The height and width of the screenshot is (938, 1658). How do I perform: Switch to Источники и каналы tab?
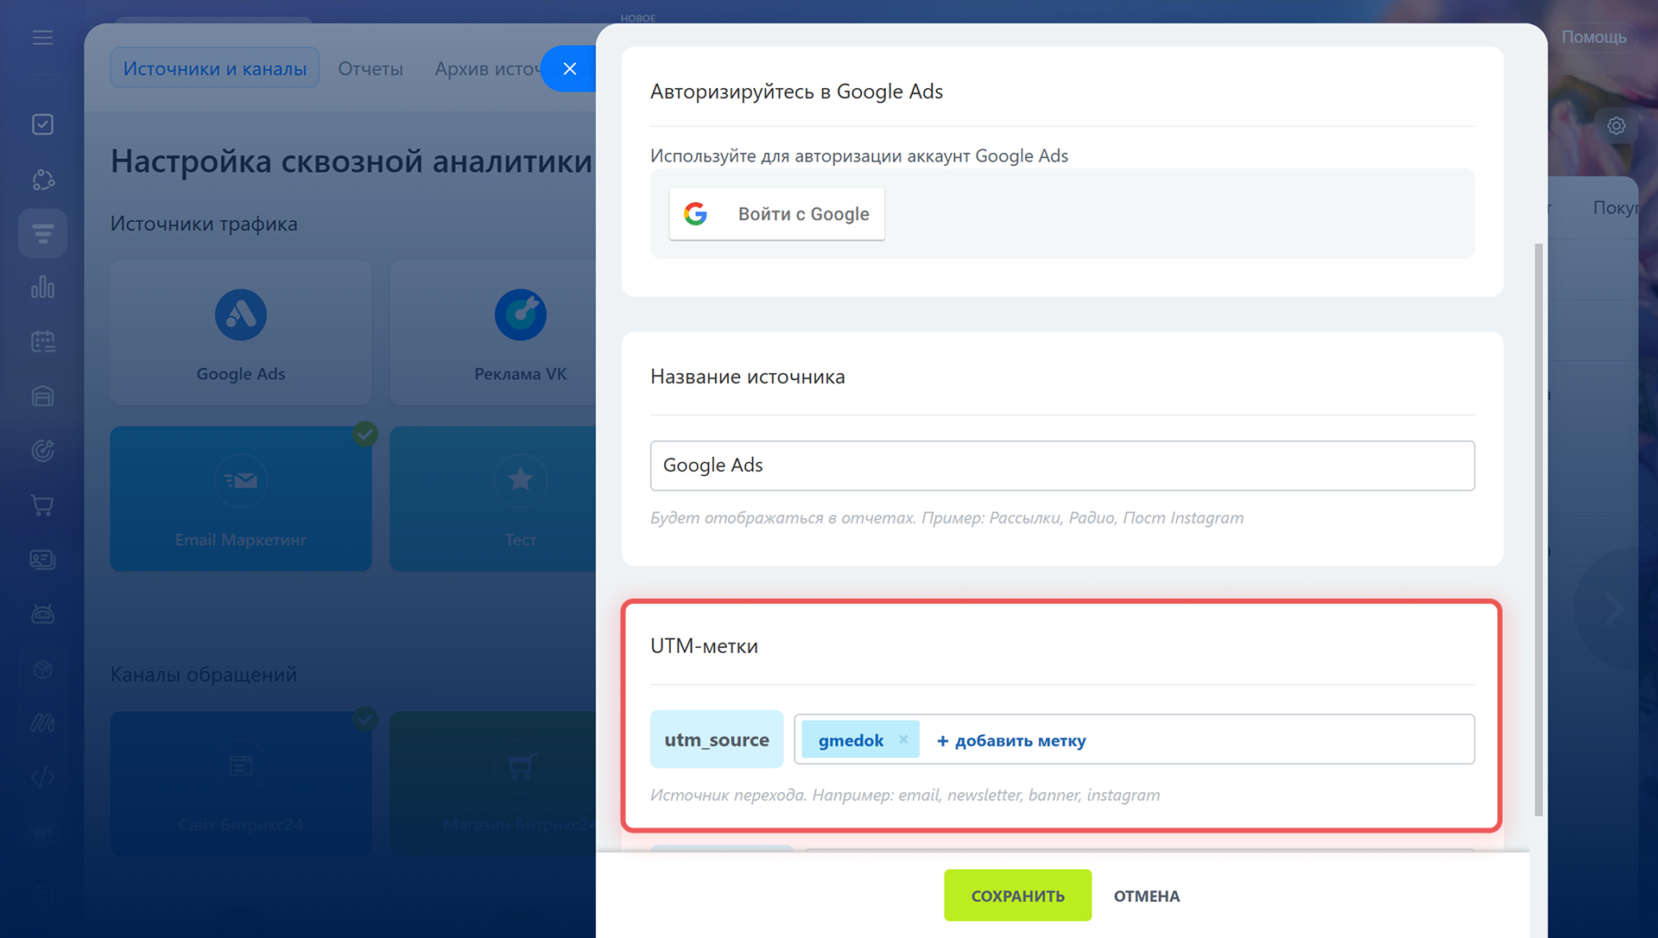(215, 68)
